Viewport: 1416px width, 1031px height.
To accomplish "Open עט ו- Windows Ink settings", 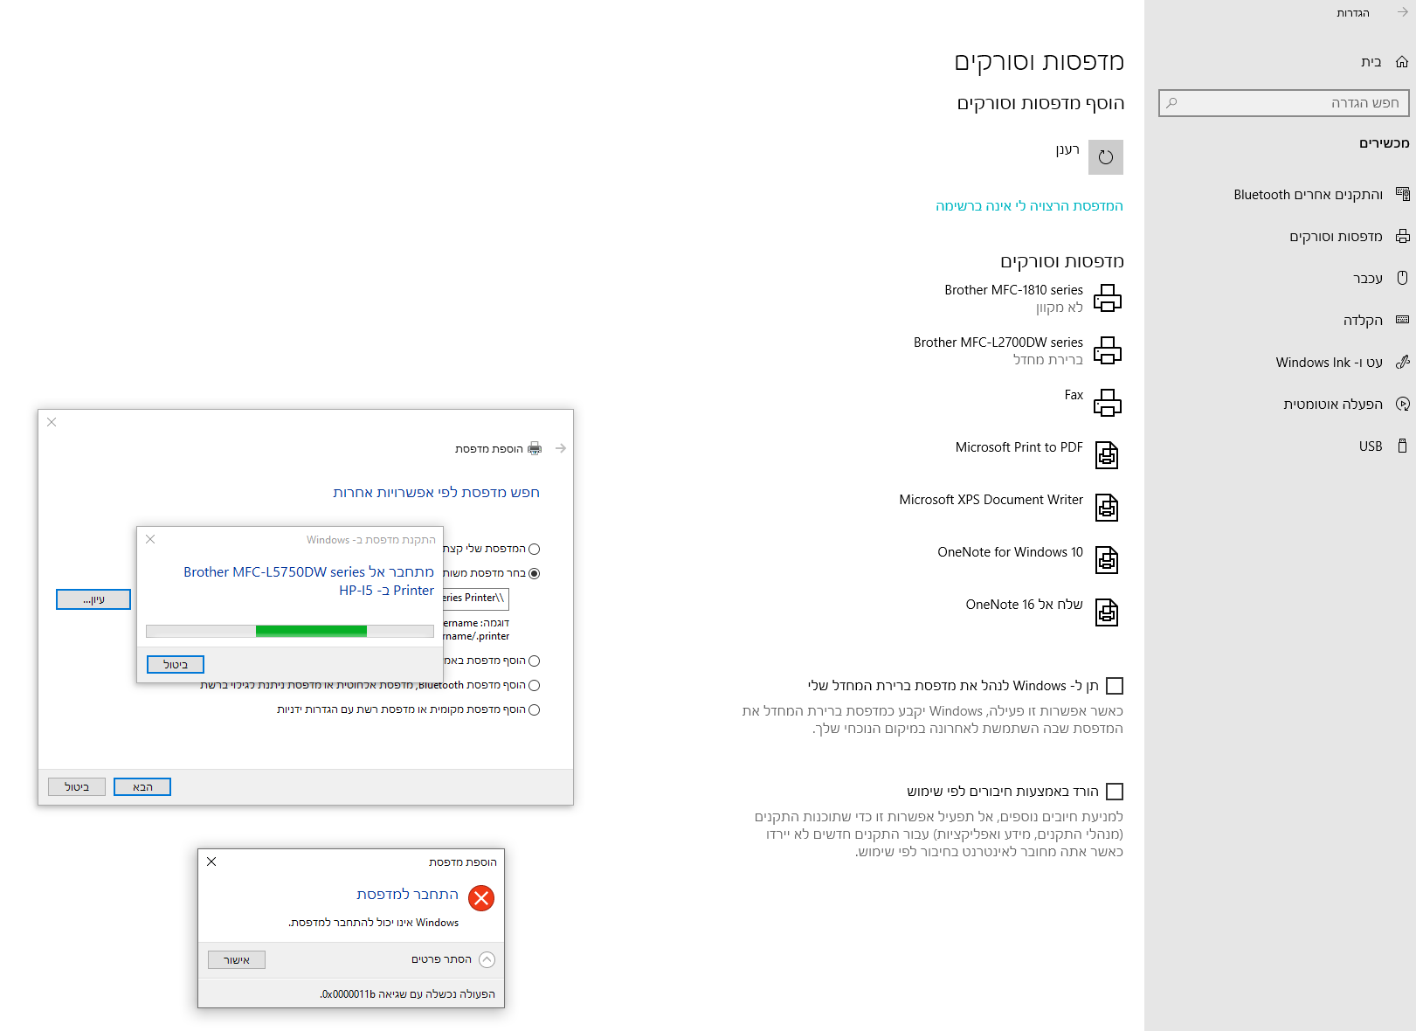I will point(1330,362).
